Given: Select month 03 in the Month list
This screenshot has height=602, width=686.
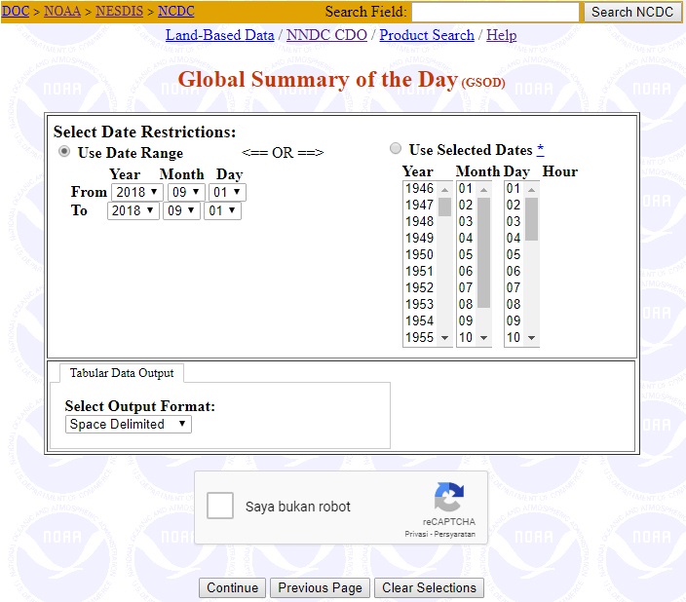Looking at the screenshot, I should coord(467,222).
